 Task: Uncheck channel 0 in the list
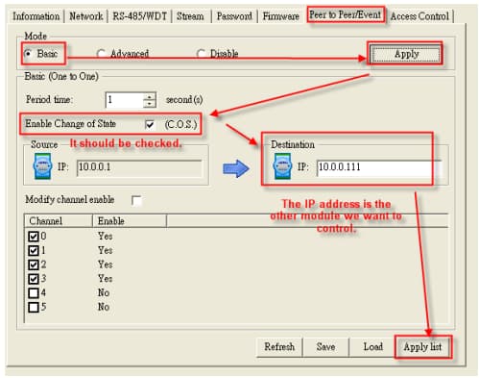[34, 237]
